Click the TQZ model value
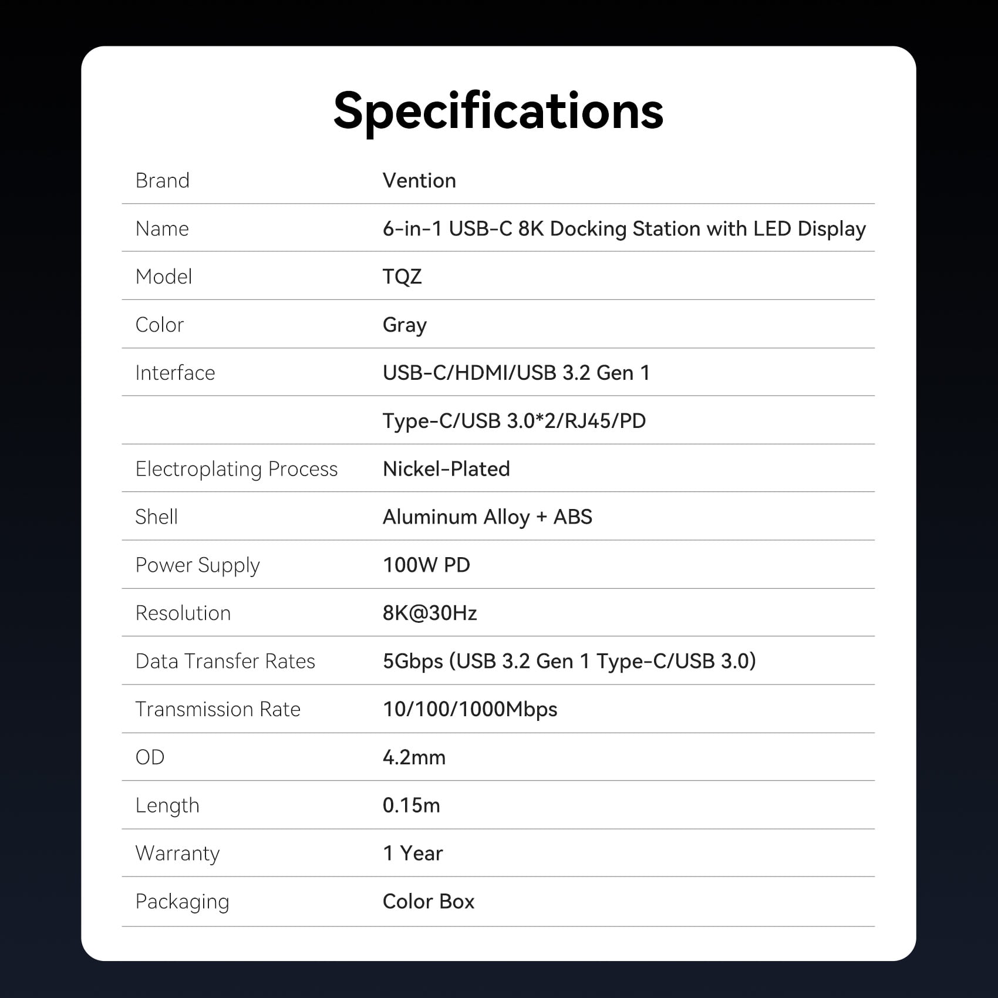This screenshot has height=998, width=998. pyautogui.click(x=402, y=277)
